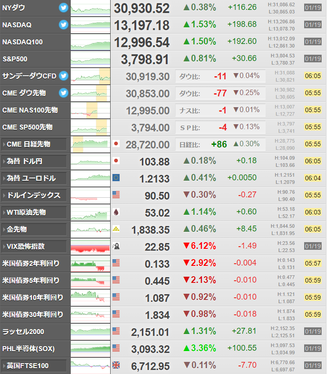Click the Twitter icon for CME ダウ先物
The image size is (327, 374).
tap(64, 93)
